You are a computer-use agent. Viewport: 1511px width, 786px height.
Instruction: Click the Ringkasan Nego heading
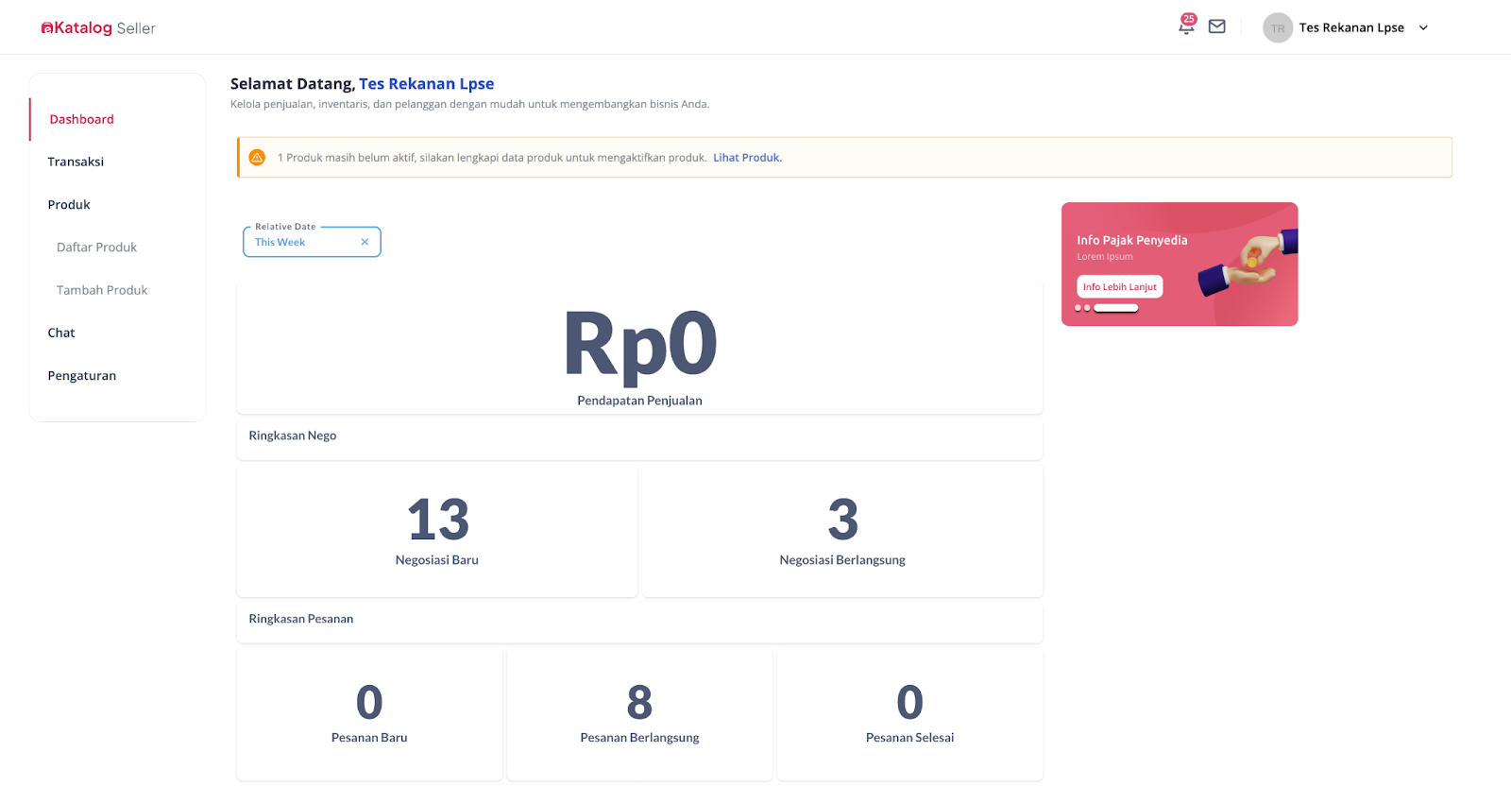(293, 436)
